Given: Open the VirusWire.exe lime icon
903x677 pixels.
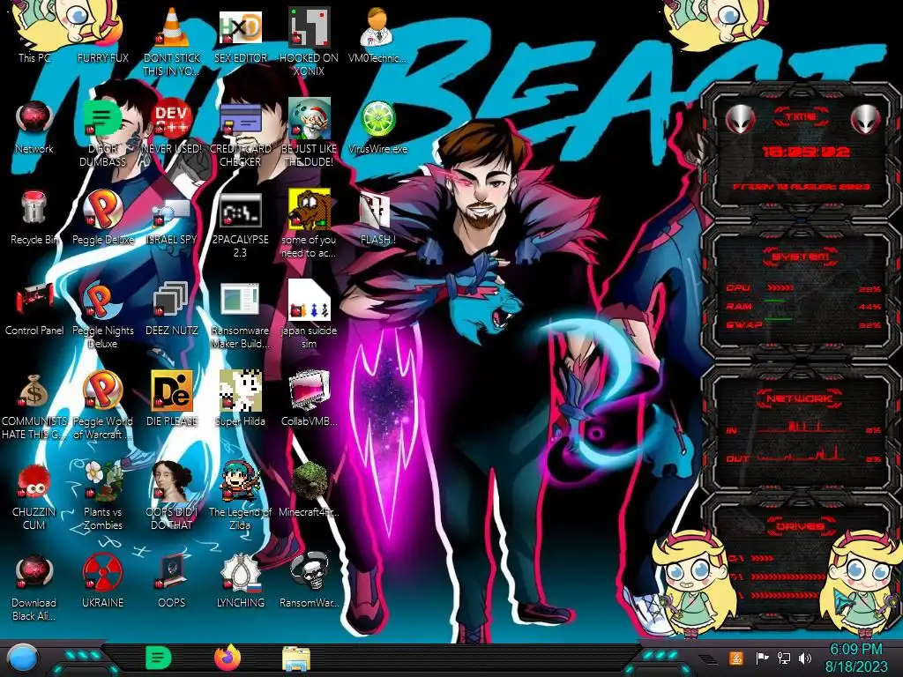Looking at the screenshot, I should click(377, 125).
